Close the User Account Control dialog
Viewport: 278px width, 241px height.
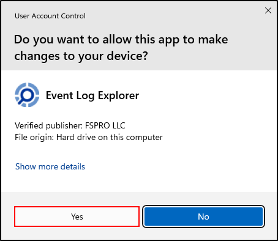coord(268,10)
